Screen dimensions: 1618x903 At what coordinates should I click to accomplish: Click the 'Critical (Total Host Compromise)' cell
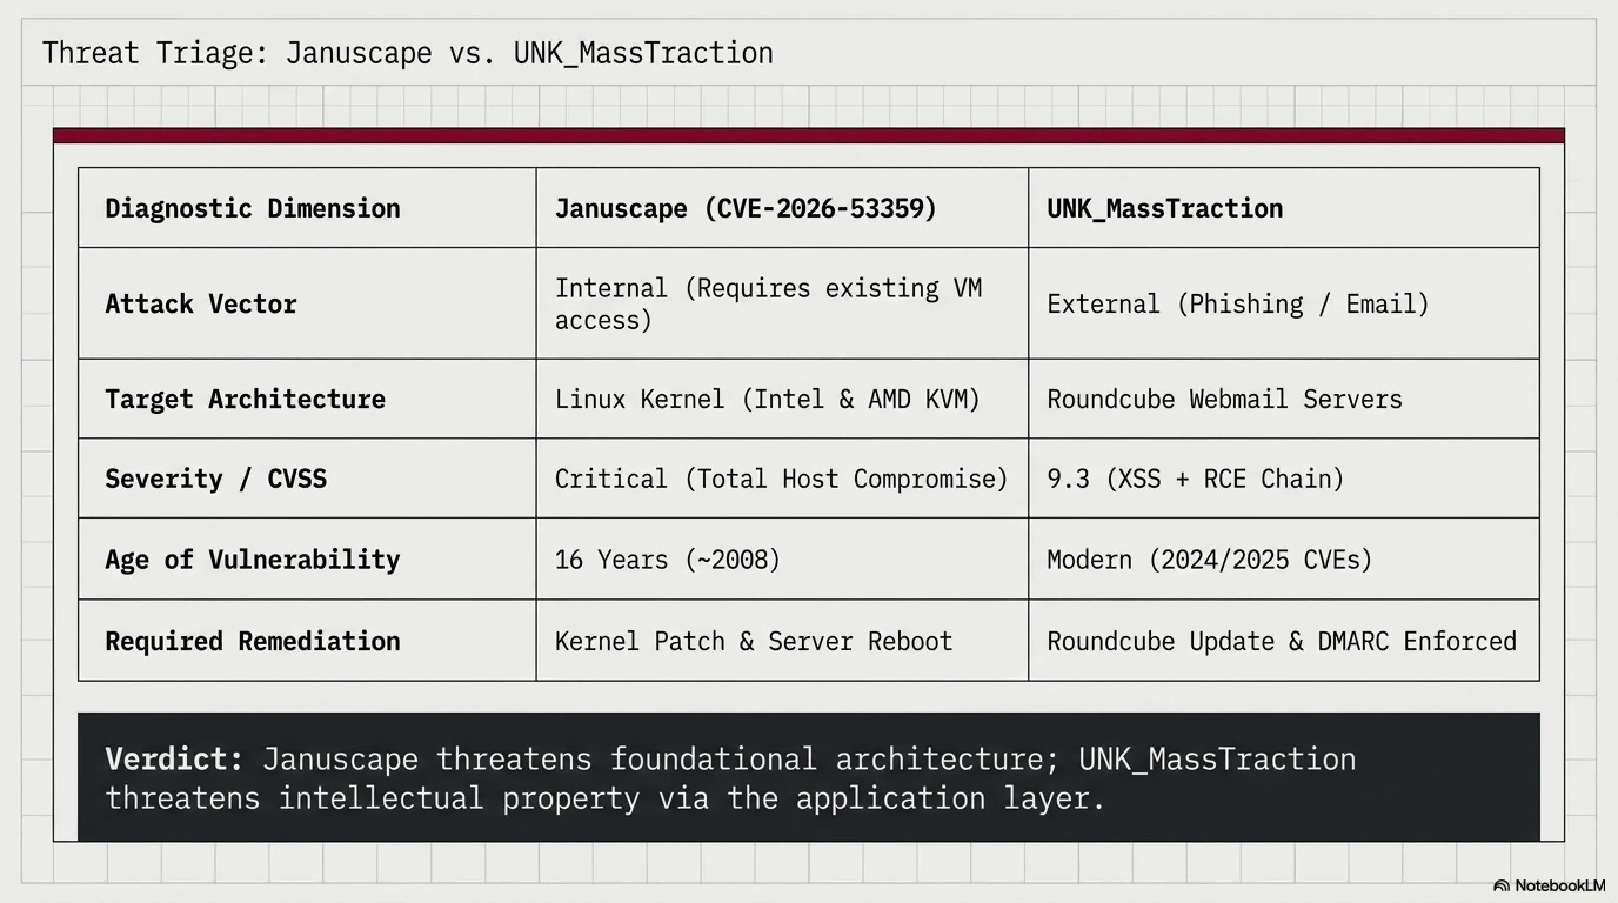pos(781,479)
